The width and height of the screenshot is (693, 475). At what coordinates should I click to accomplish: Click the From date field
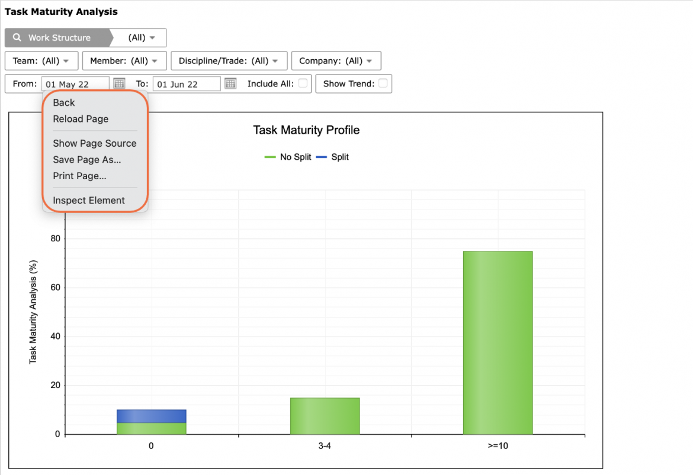tap(76, 84)
